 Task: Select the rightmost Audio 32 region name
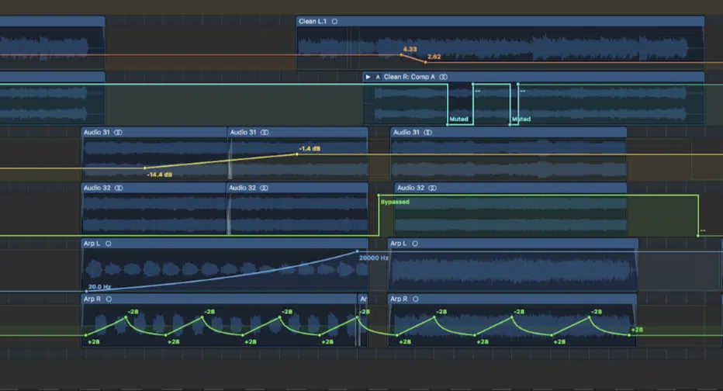pyautogui.click(x=411, y=188)
